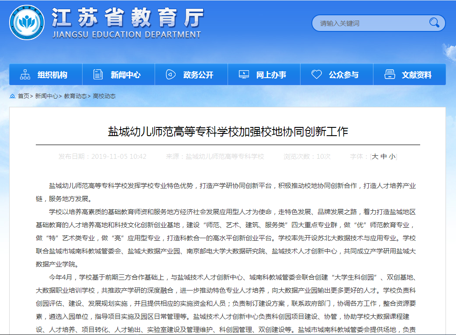Open 教育动态 breadcrumb link
The image size is (456, 335).
point(75,96)
